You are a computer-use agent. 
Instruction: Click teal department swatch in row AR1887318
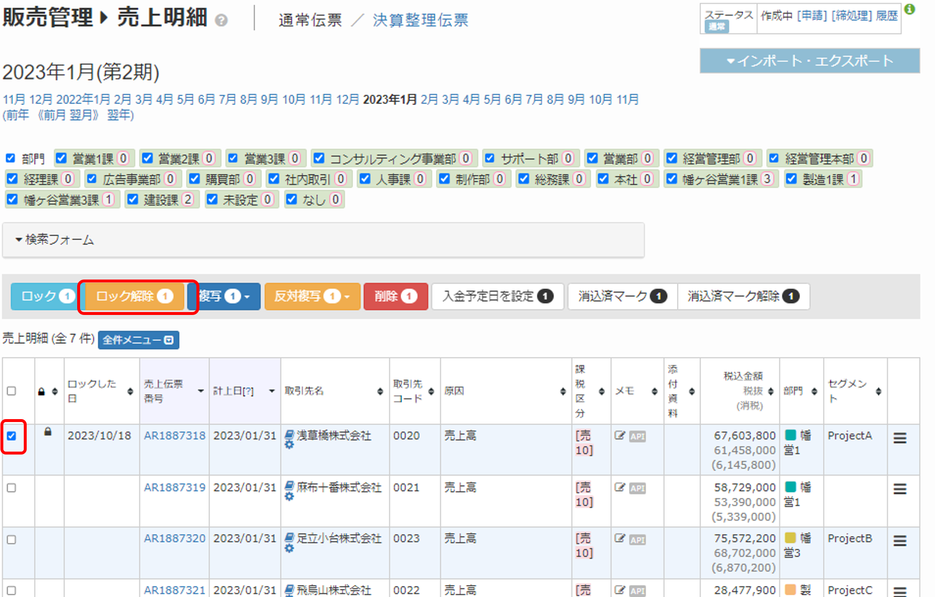(790, 435)
